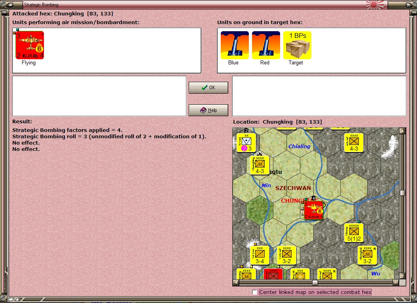Click the map vertical scrollbar up arrow
The width and height of the screenshot is (417, 303).
click(x=402, y=131)
